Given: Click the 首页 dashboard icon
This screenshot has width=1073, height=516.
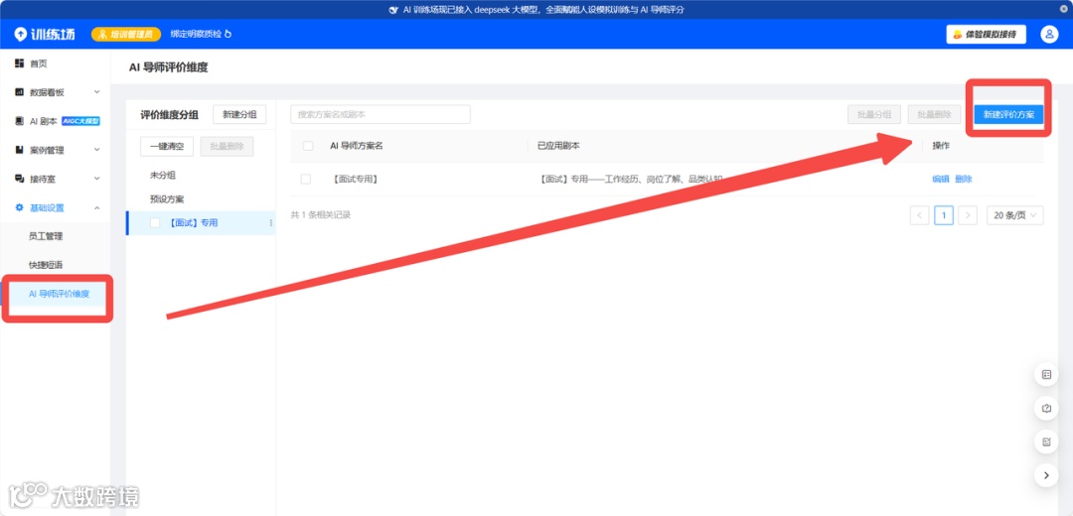Looking at the screenshot, I should coord(19,64).
